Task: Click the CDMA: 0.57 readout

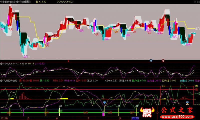Action: (x=111, y=81)
